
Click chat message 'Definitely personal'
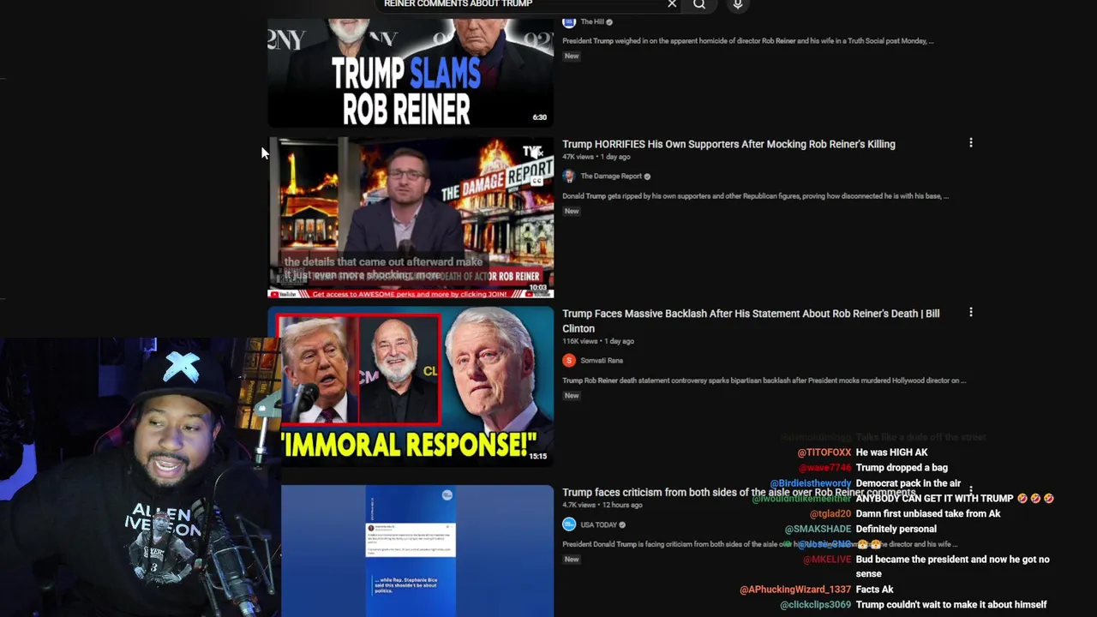click(x=896, y=529)
